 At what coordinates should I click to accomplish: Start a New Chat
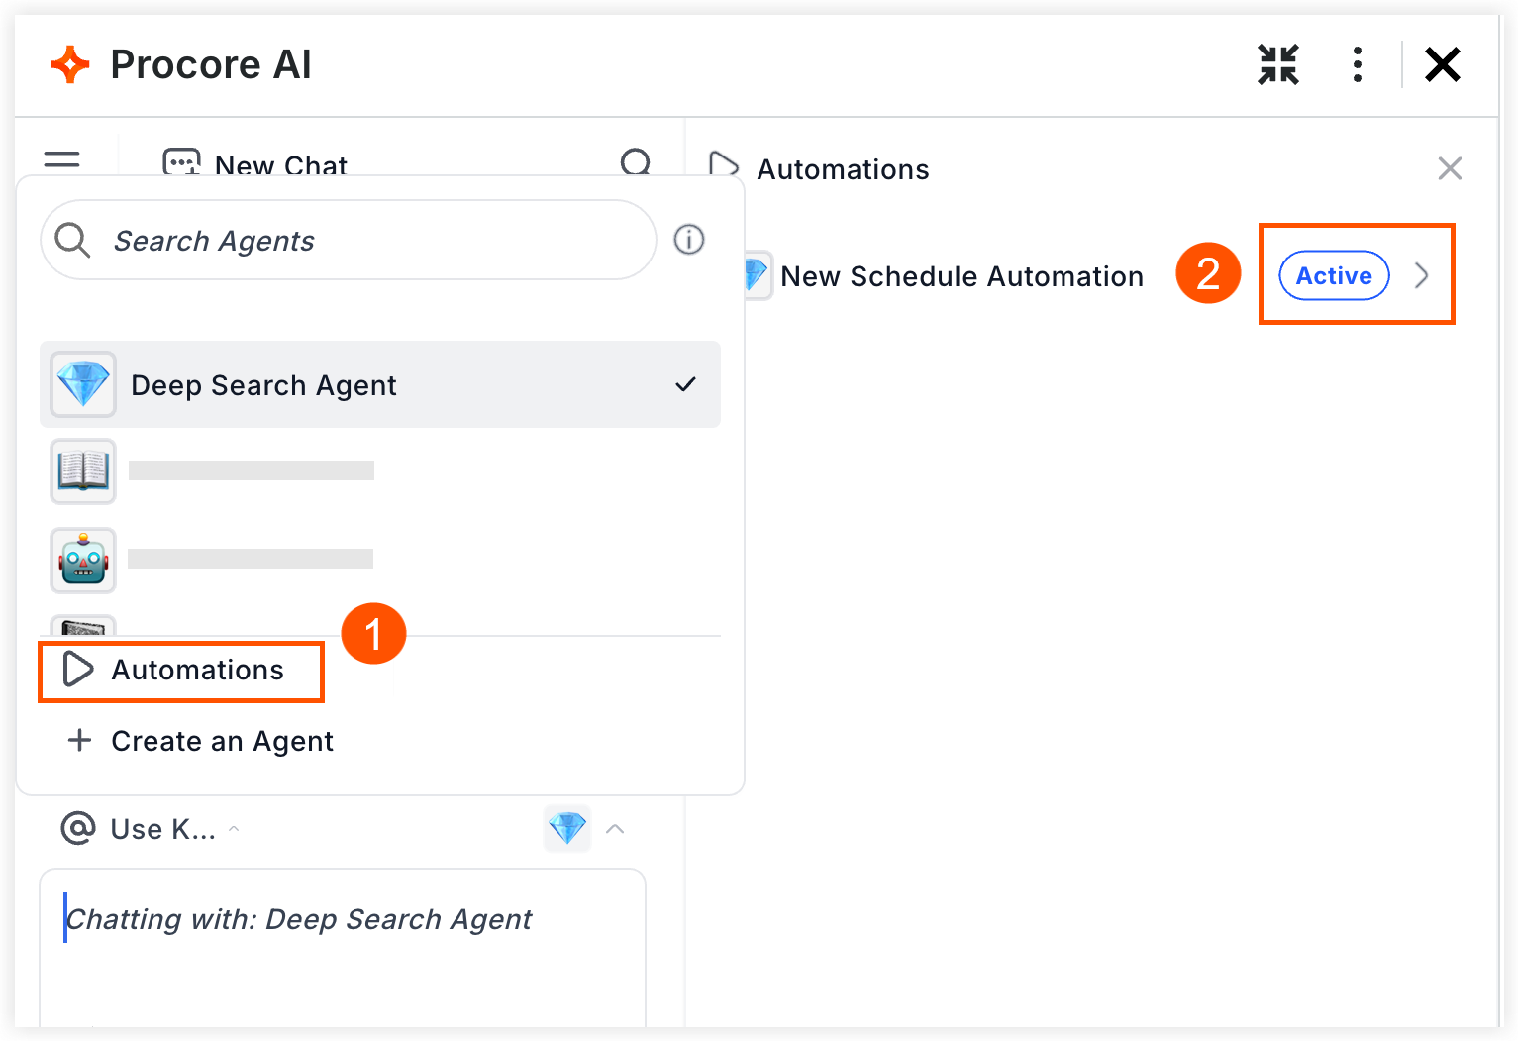(x=255, y=163)
